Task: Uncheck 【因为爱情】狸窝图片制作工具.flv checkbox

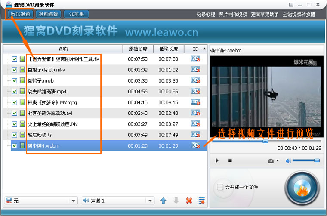Action: pos(14,59)
